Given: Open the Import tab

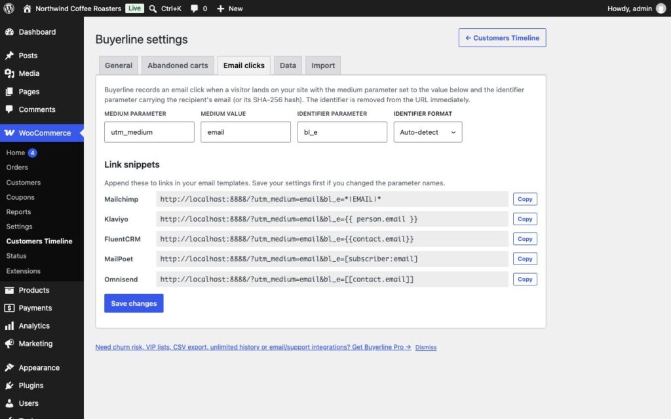Looking at the screenshot, I should (x=323, y=65).
